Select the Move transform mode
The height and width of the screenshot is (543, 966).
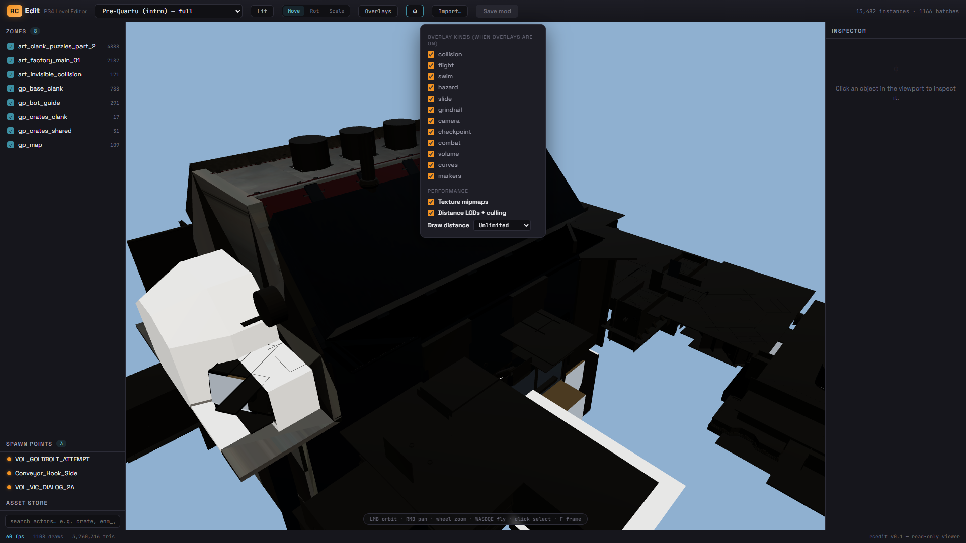[x=294, y=11]
